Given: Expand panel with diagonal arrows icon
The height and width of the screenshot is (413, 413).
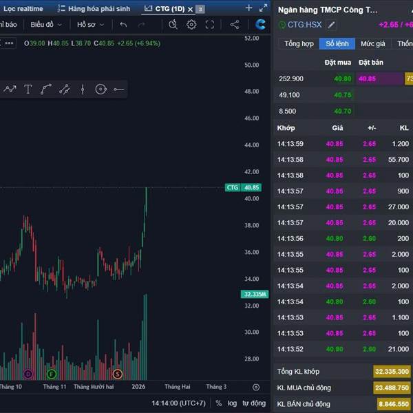Looking at the screenshot, I should click(263, 8).
